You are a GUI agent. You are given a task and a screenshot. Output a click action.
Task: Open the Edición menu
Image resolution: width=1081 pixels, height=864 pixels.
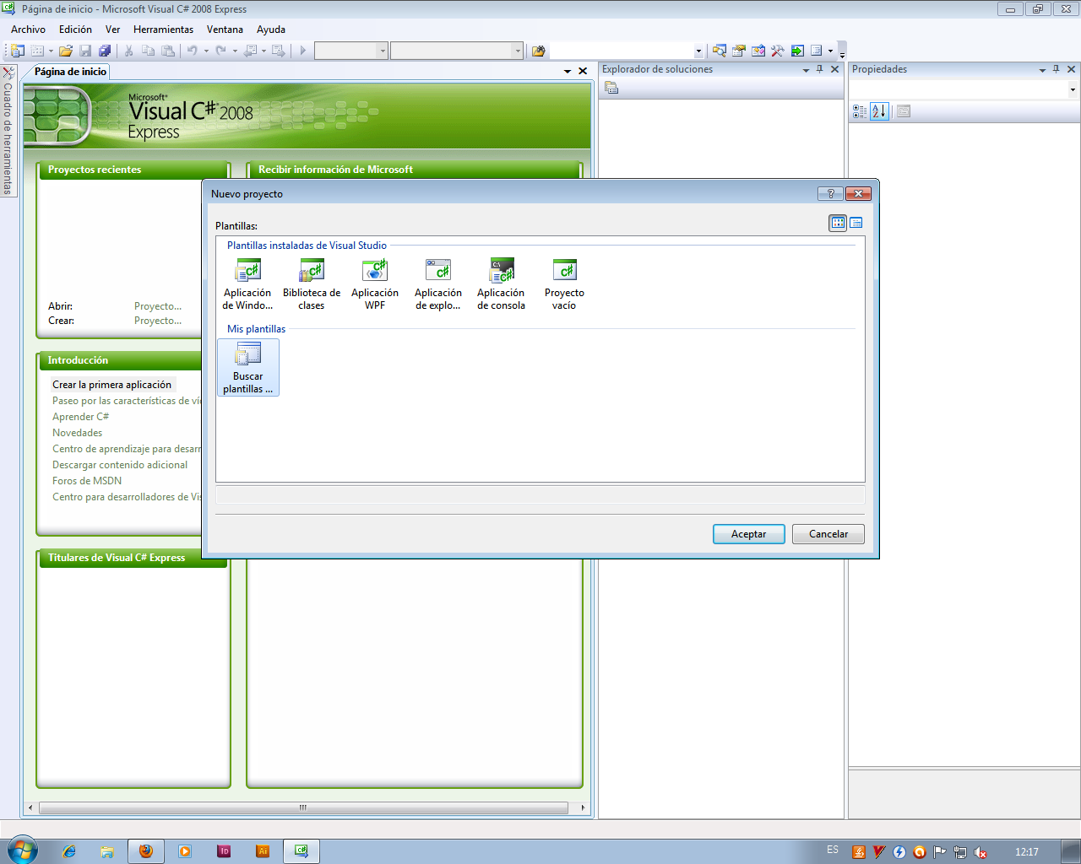(x=75, y=30)
